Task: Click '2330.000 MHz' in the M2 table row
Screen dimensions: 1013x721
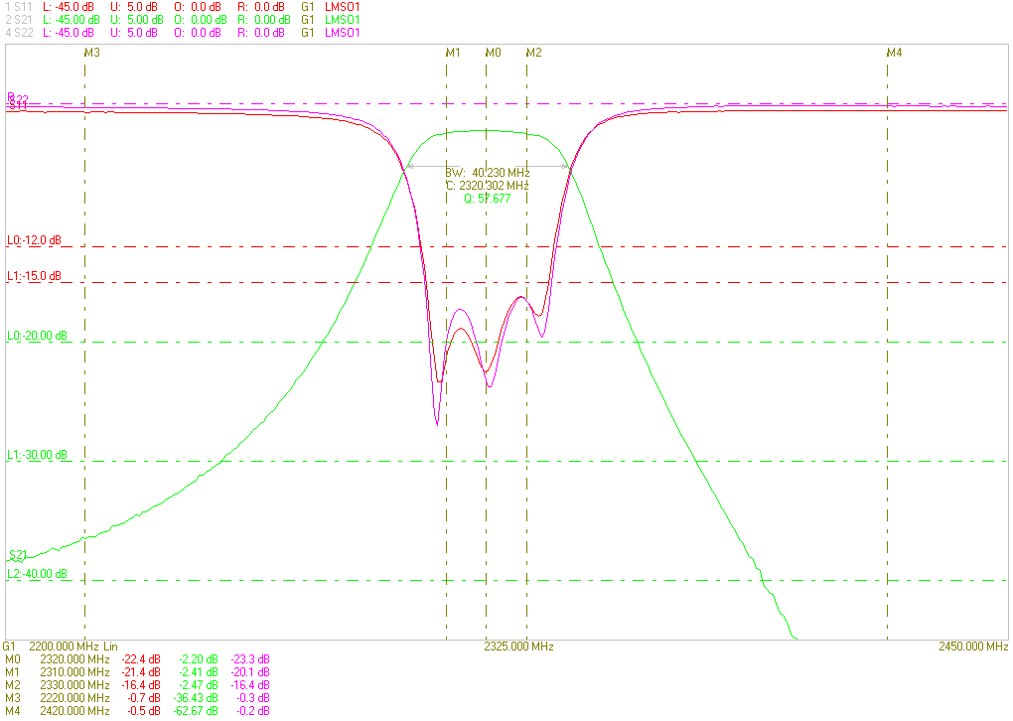Action: pos(74,685)
